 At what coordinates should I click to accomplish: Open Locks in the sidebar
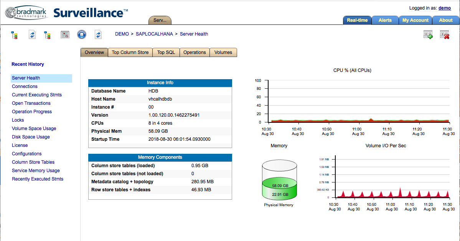(18, 120)
